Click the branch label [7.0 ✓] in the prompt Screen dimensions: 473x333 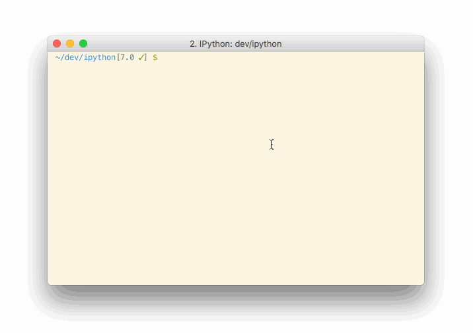click(132, 57)
